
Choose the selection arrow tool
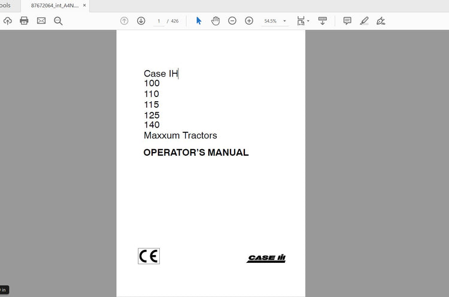(x=199, y=21)
